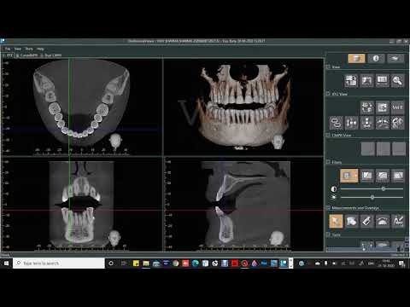The height and width of the screenshot is (307, 410).
Task: Click the first disabled CMPR View button
Action: 368,149
